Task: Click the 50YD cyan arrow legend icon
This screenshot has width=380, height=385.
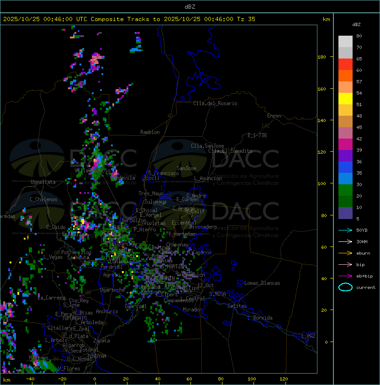Action: coord(345,230)
